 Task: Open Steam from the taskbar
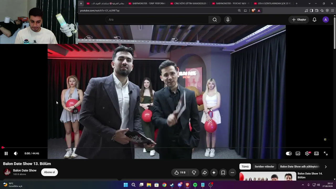click(x=172, y=185)
